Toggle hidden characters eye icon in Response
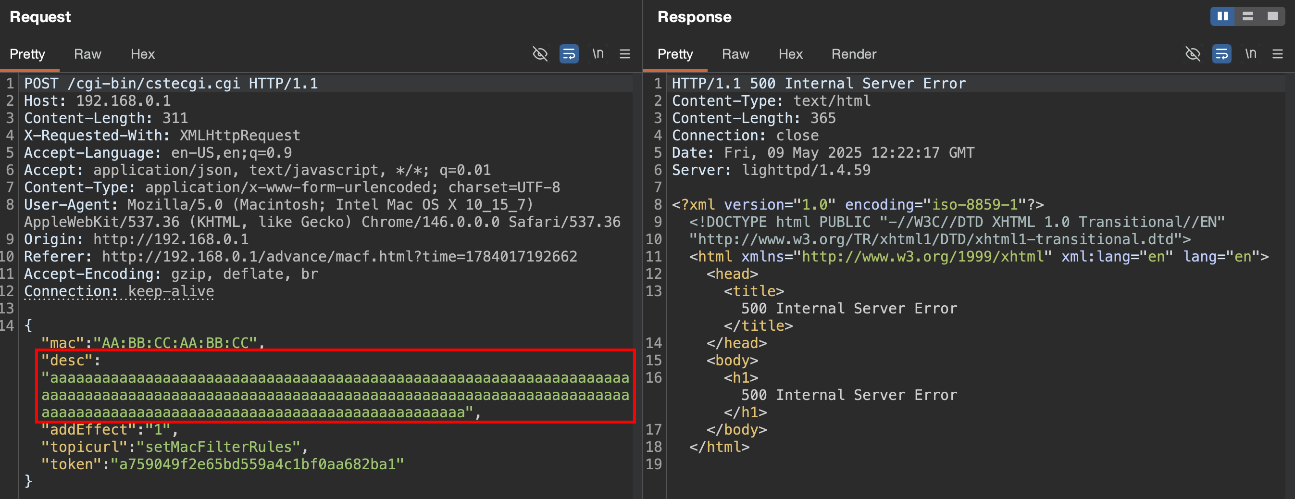Viewport: 1295px width, 499px height. pos(1193,54)
